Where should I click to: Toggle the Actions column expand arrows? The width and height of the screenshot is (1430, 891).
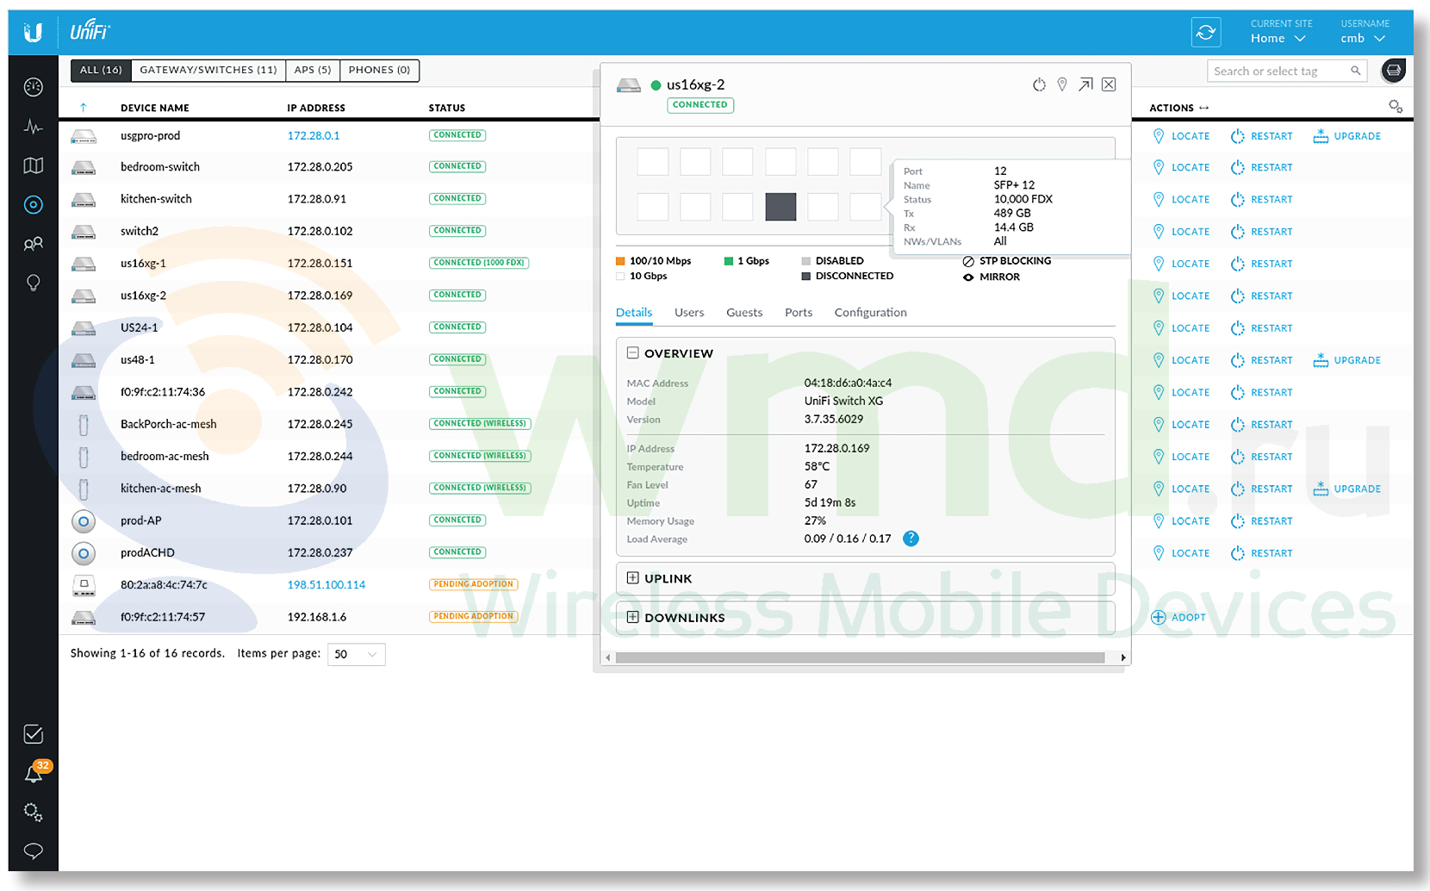1203,108
